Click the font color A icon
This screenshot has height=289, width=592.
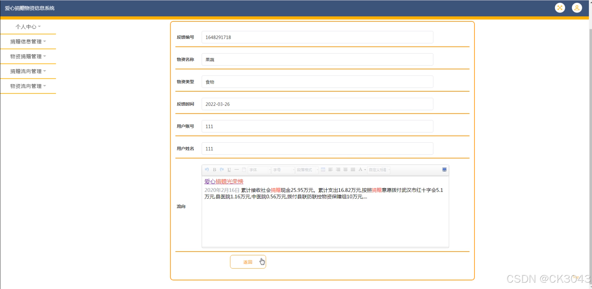coord(360,170)
